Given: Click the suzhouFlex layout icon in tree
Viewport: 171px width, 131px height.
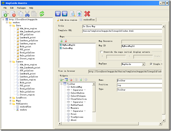Looking at the screenshot, I should pyautogui.click(x=18, y=106).
